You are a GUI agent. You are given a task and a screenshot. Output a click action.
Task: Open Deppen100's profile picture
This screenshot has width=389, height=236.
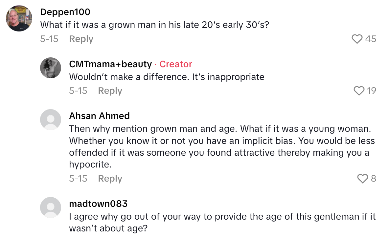(x=19, y=18)
